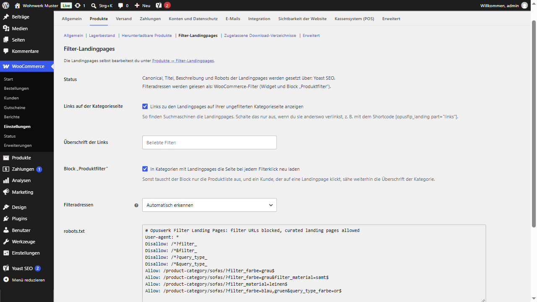Image resolution: width=537 pixels, height=302 pixels.
Task: Open the Allgemein subsection link
Action: (73, 36)
